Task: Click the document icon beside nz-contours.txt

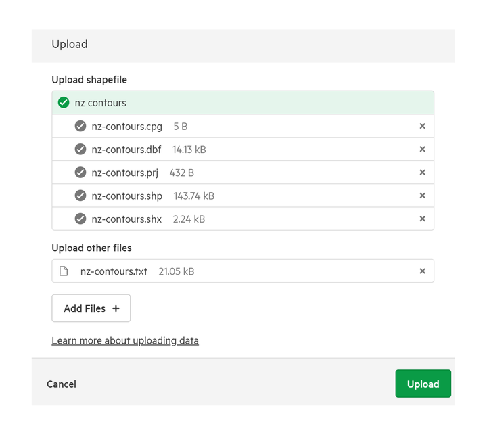Action: (64, 271)
